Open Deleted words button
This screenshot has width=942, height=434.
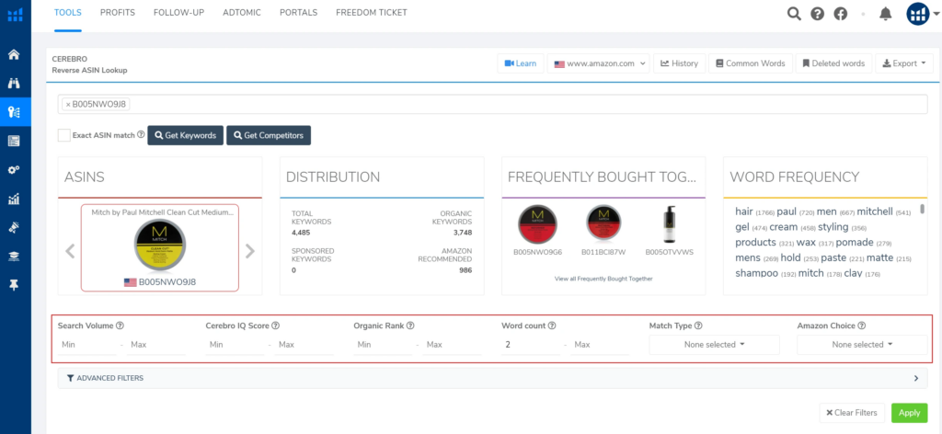[833, 63]
